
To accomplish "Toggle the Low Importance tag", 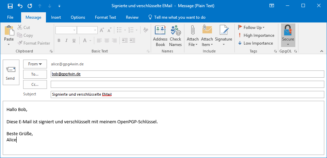I will [x=256, y=43].
